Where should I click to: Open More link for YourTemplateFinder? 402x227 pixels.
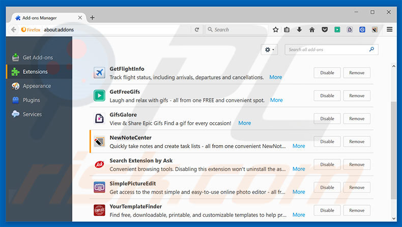click(299, 215)
